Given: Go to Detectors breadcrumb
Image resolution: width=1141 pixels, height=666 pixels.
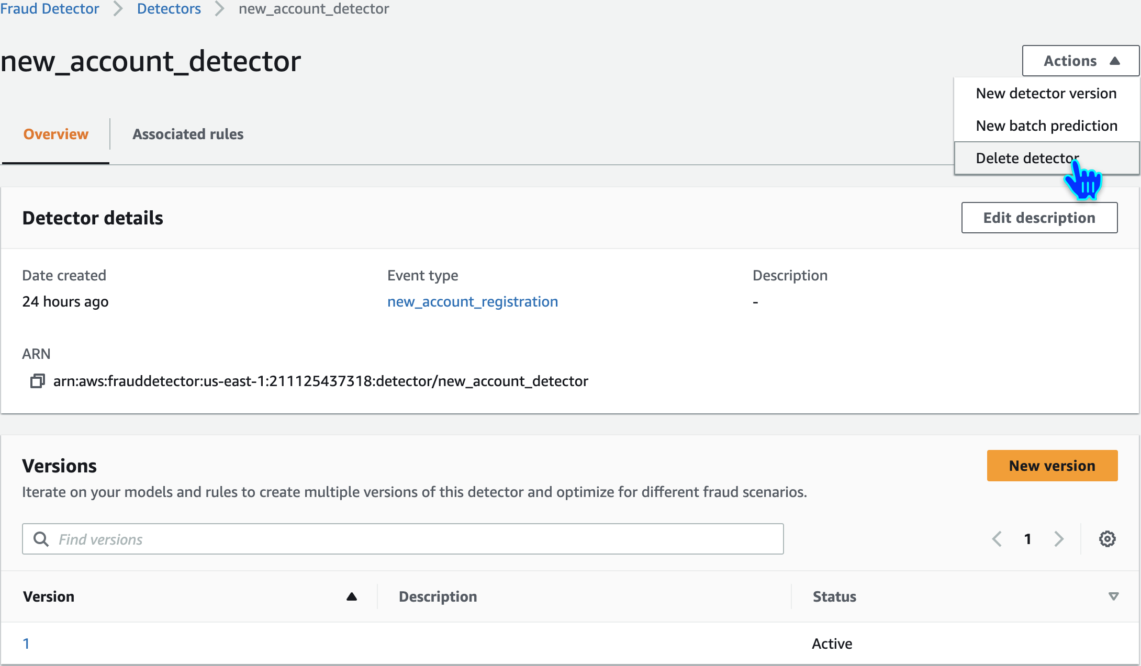Looking at the screenshot, I should click(x=169, y=8).
